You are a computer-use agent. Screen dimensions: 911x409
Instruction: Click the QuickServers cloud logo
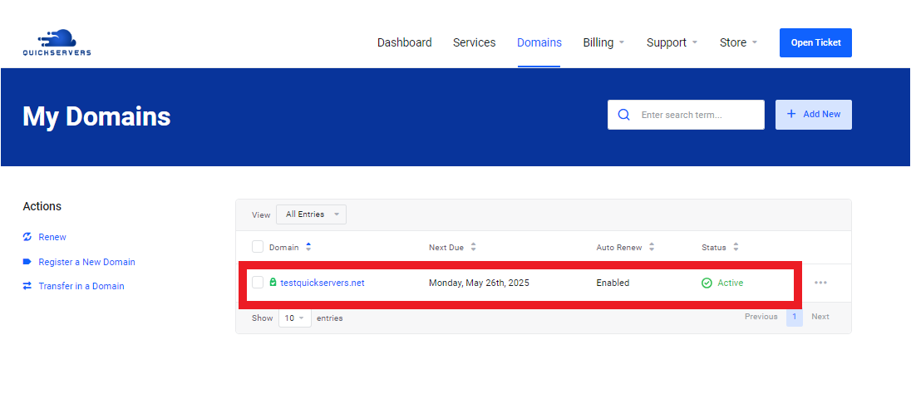57,42
